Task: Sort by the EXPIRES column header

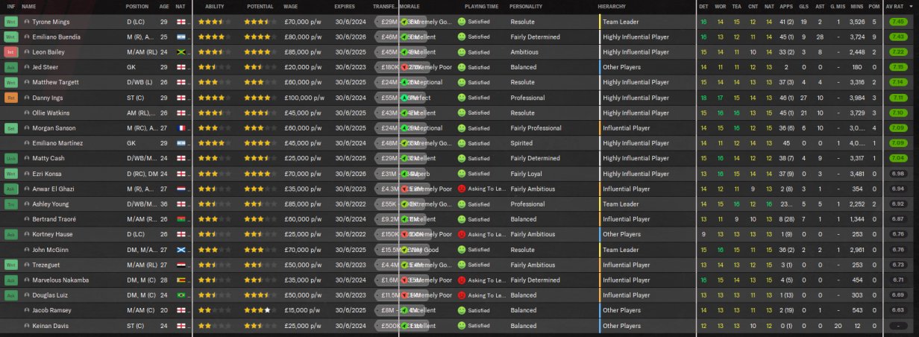Action: pos(345,6)
